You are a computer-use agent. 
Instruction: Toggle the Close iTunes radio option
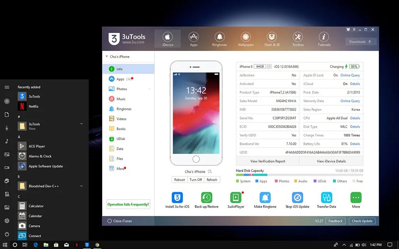109,221
